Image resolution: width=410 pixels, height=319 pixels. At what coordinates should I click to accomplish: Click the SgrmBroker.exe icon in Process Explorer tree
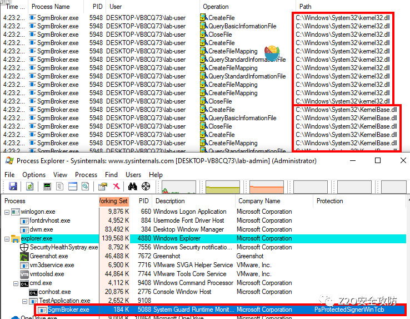[42, 310]
